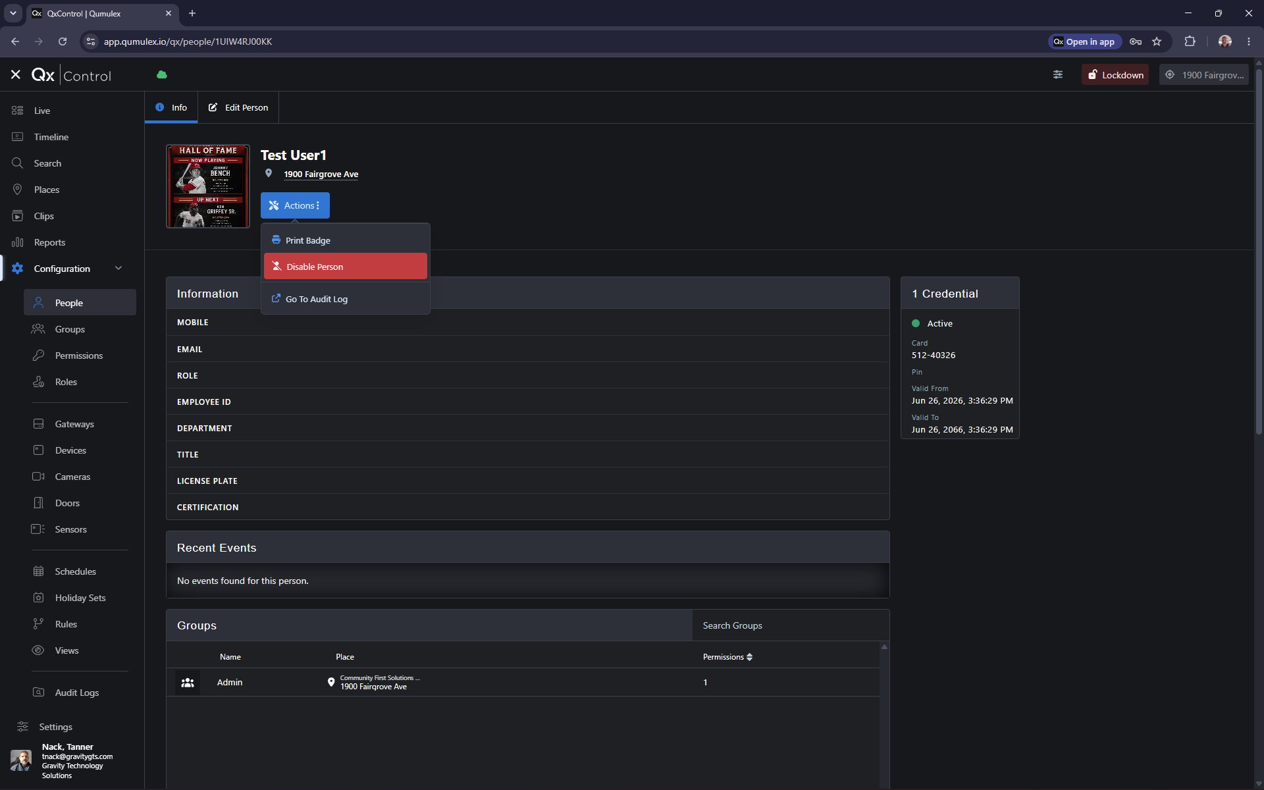
Task: Open the Holiday Sets page
Action: click(x=80, y=598)
